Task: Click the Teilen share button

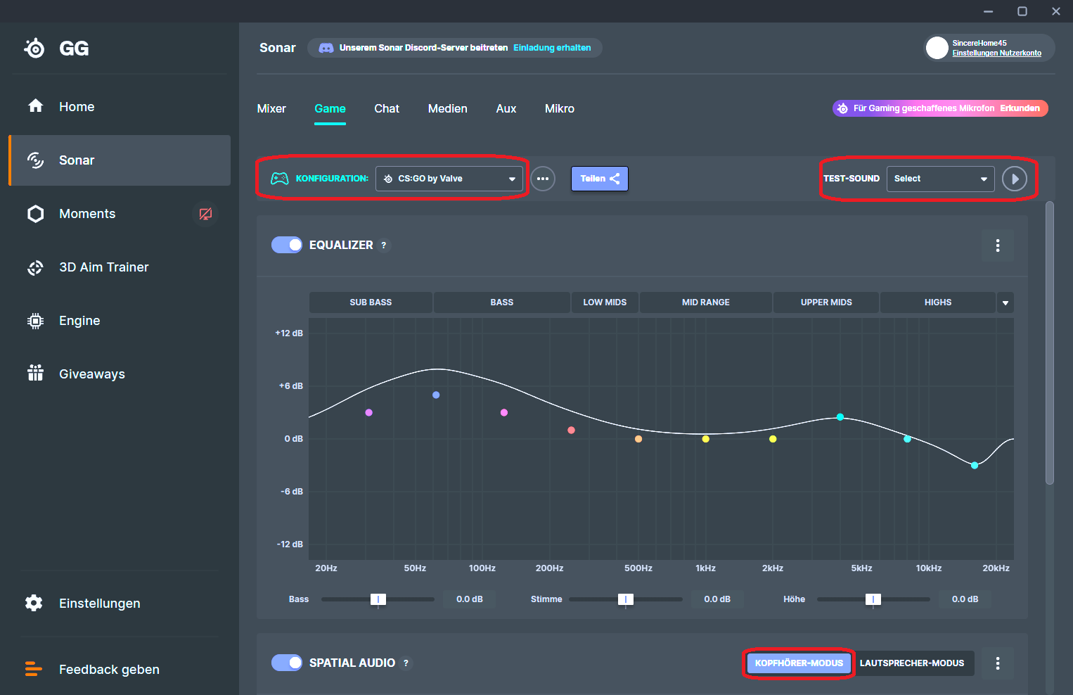Action: tap(600, 179)
